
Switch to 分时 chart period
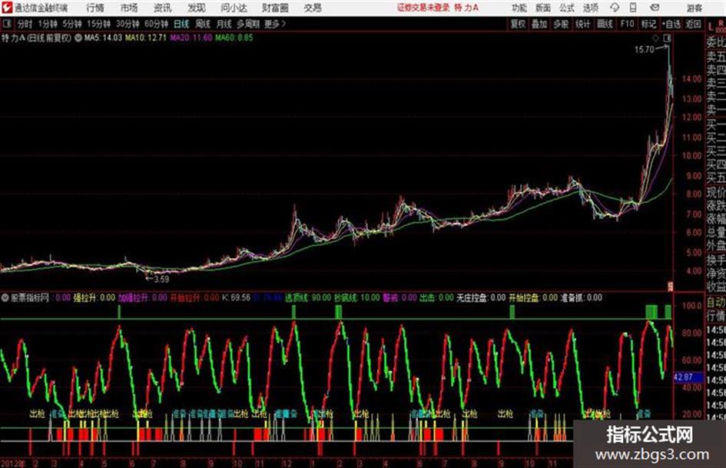click(x=25, y=24)
